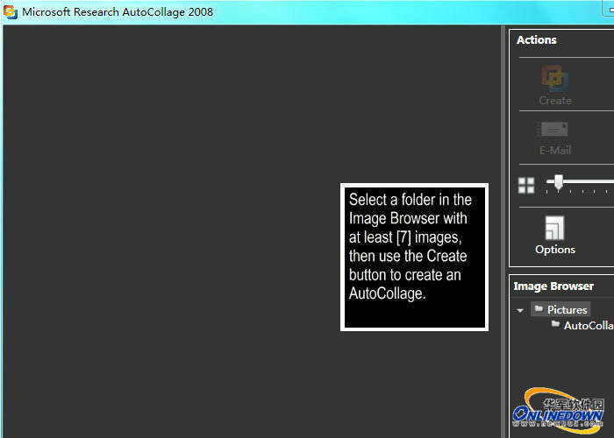The width and height of the screenshot is (614, 438).
Task: Click the Create label text
Action: pos(555,101)
